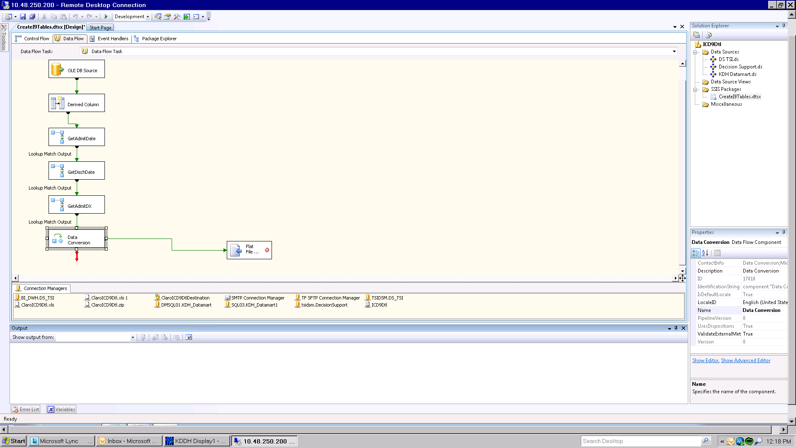Click the Start Debugging green arrow
The image size is (796, 448).
tap(106, 17)
